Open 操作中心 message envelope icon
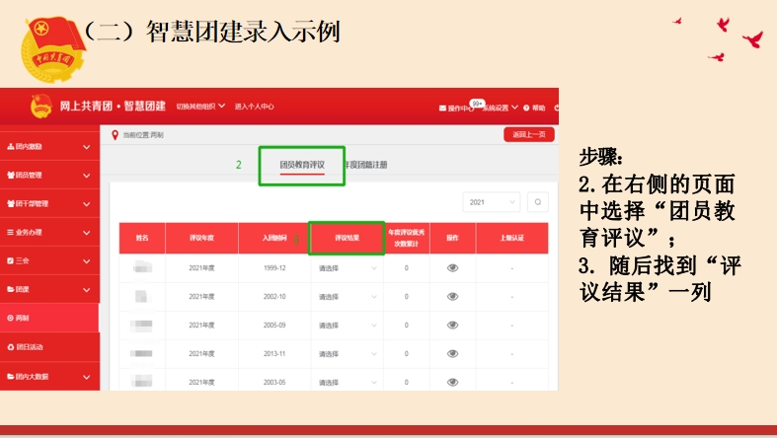777x438 pixels. pyautogui.click(x=441, y=108)
